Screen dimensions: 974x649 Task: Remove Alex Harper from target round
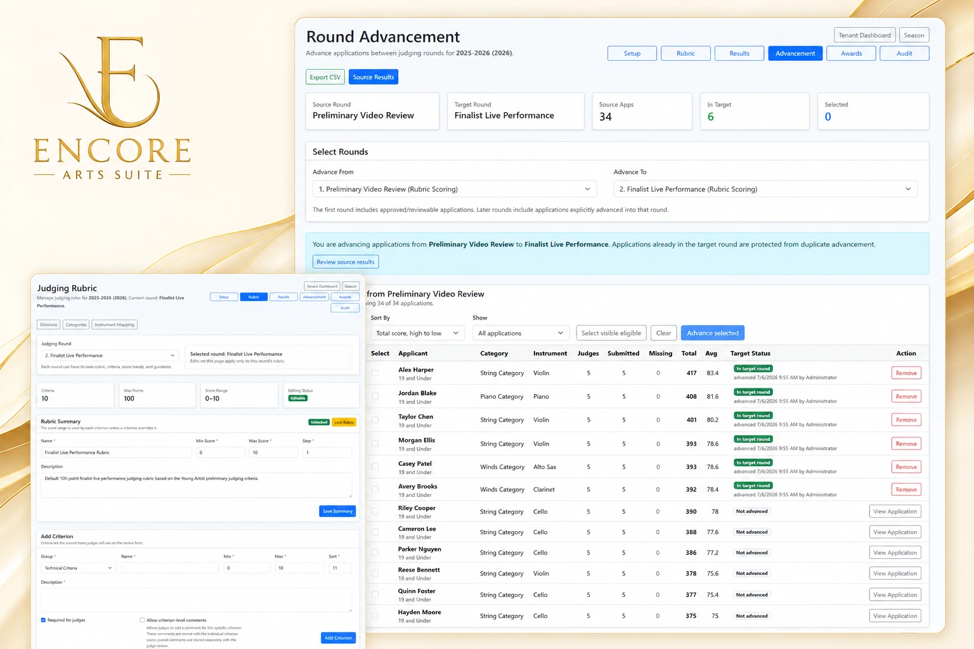pos(906,373)
